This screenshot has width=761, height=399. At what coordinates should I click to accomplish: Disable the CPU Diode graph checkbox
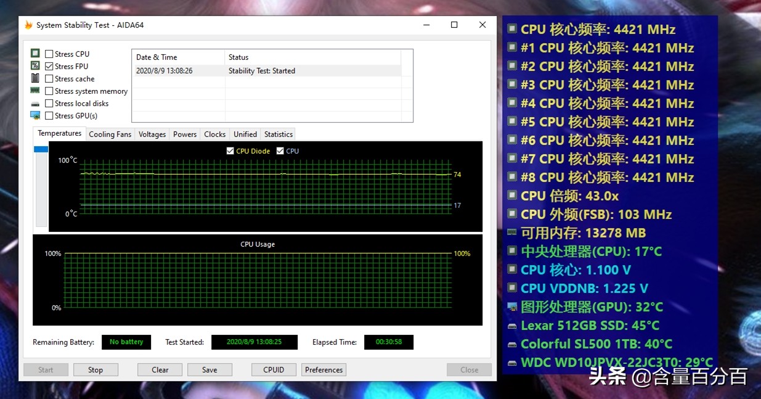(x=230, y=150)
